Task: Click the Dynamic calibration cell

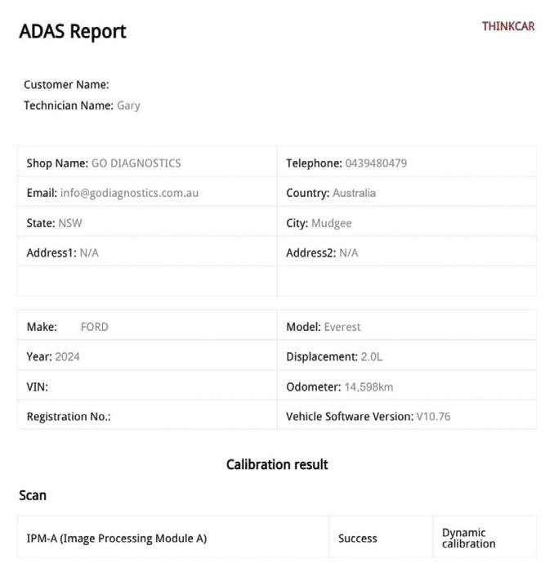Action: [485, 537]
